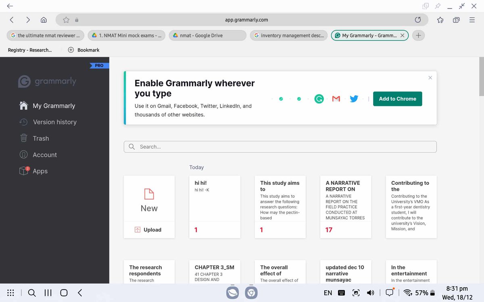Click the Add to Chrome button

397,99
